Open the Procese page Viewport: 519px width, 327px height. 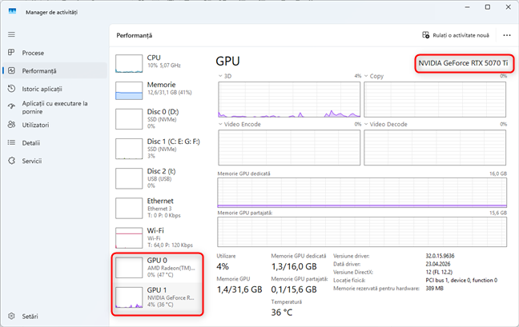point(55,53)
